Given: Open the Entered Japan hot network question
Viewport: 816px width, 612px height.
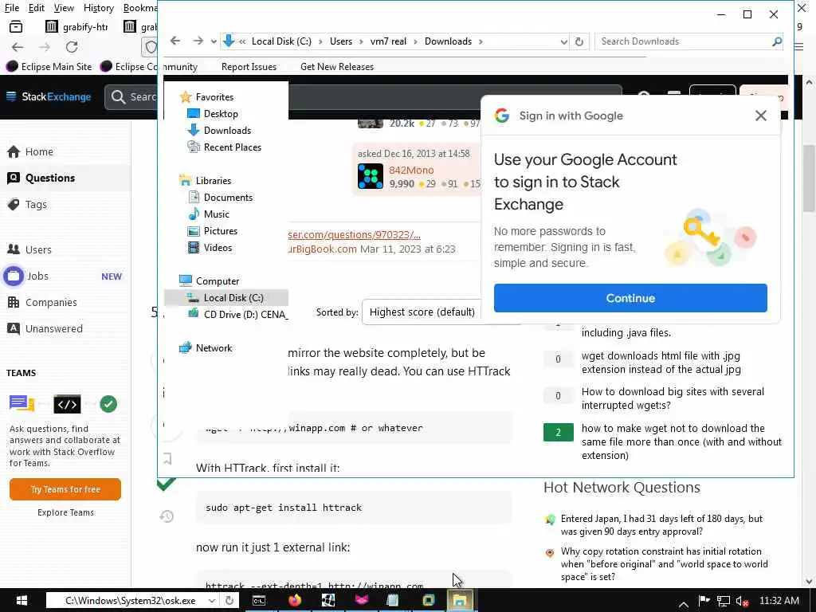Looking at the screenshot, I should click(x=662, y=525).
